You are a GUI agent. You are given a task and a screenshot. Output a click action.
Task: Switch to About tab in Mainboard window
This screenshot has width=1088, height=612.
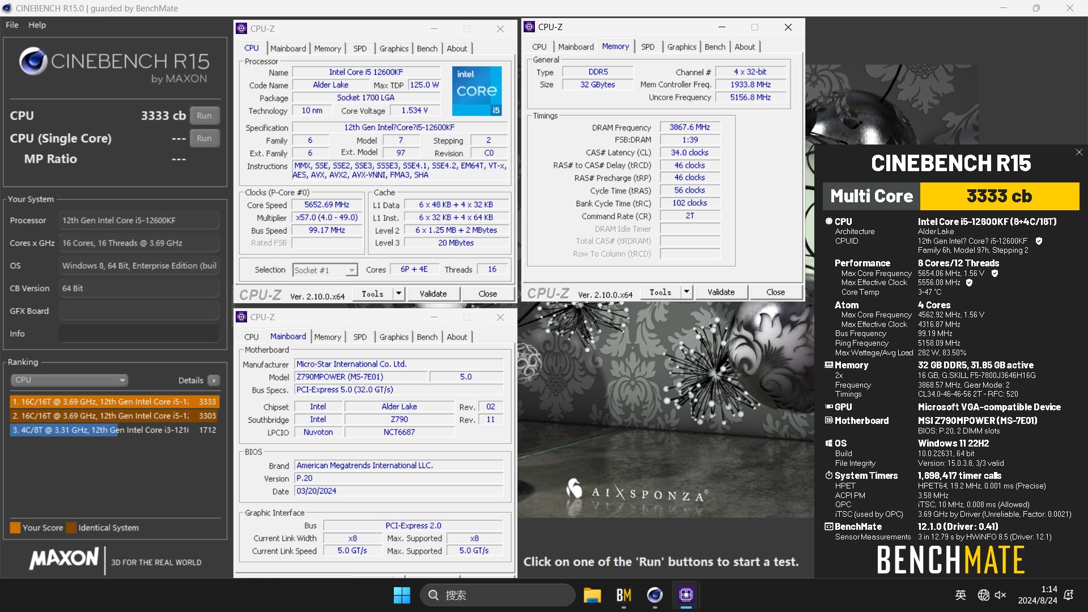(x=457, y=337)
